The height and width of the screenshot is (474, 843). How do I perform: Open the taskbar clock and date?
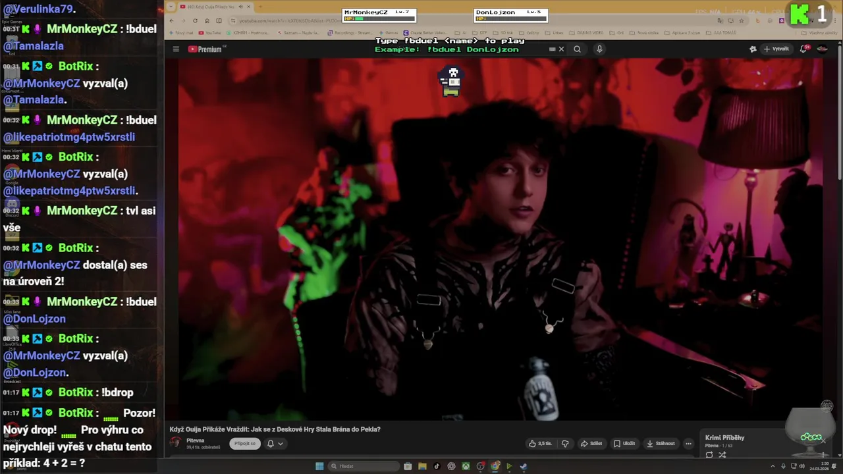point(819,466)
